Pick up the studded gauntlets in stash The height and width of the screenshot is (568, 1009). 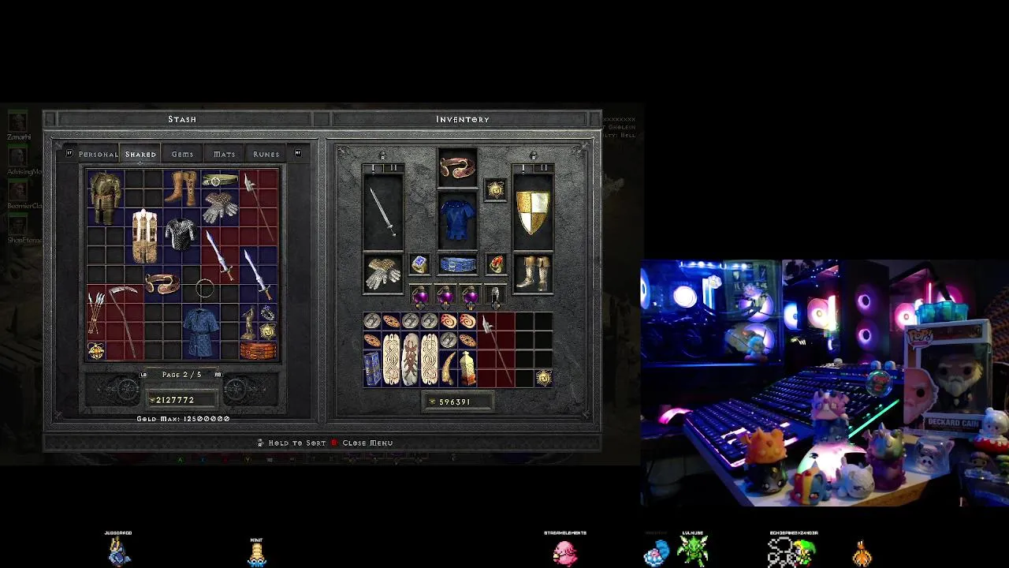(x=219, y=207)
